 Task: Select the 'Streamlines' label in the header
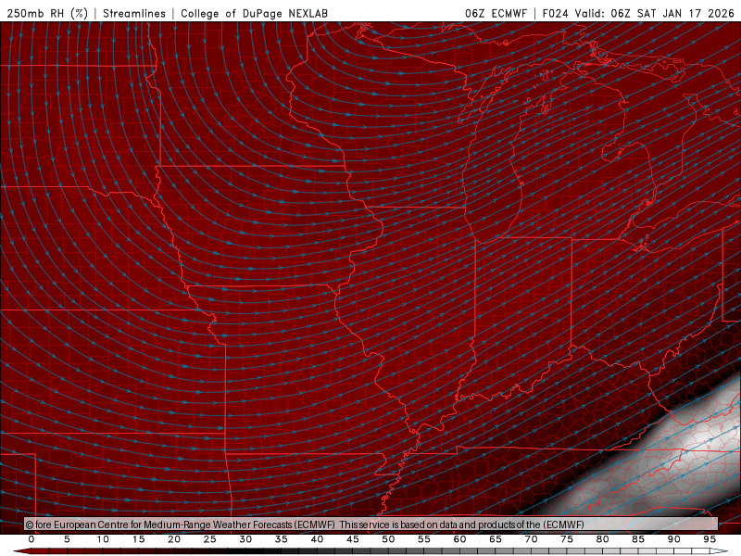pyautogui.click(x=134, y=13)
